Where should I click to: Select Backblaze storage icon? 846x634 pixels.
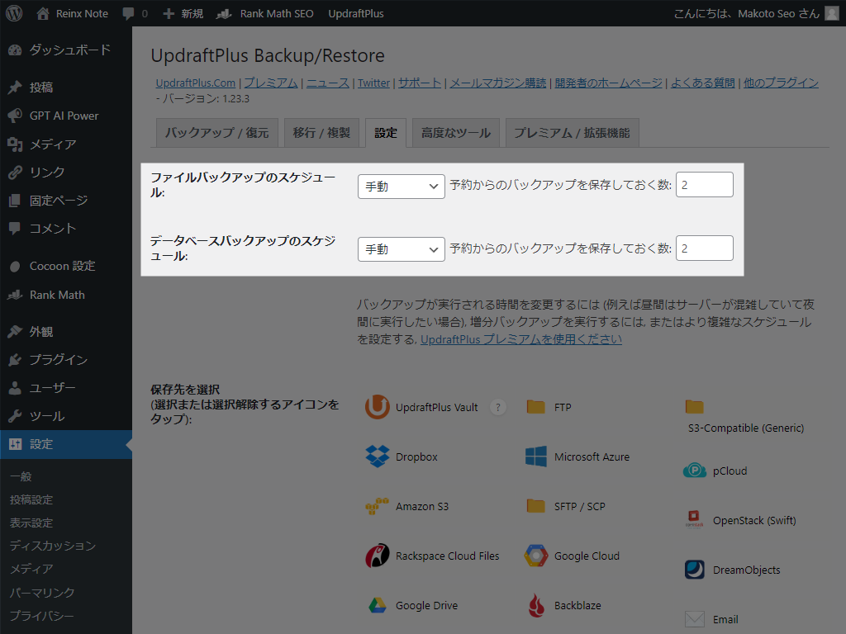point(535,605)
